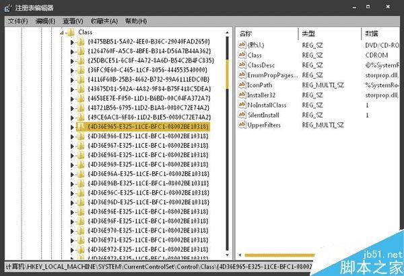This screenshot has width=404, height=276.
Task: Expand the {1264760F-A5C8-4BFE-B314-D56A7B44A362} key
Action: click(72, 52)
